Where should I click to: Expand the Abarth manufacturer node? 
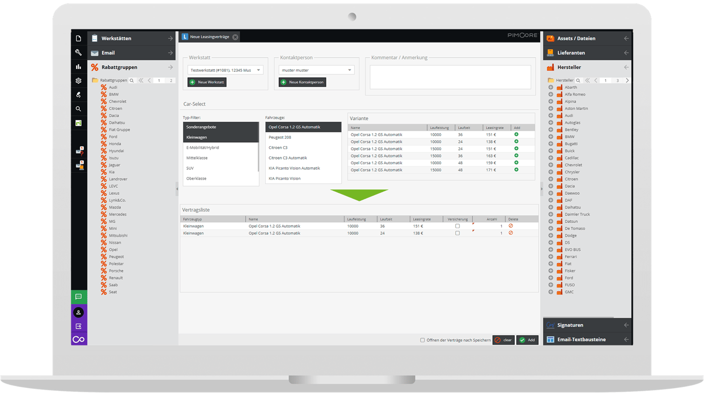point(550,87)
